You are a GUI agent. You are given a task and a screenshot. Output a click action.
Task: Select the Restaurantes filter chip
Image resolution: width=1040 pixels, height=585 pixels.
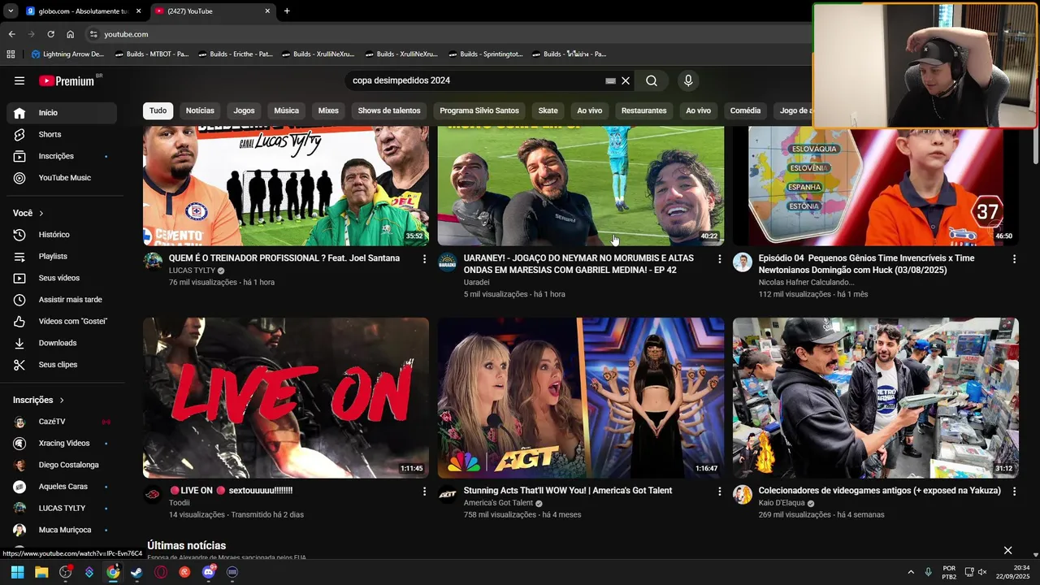point(643,110)
